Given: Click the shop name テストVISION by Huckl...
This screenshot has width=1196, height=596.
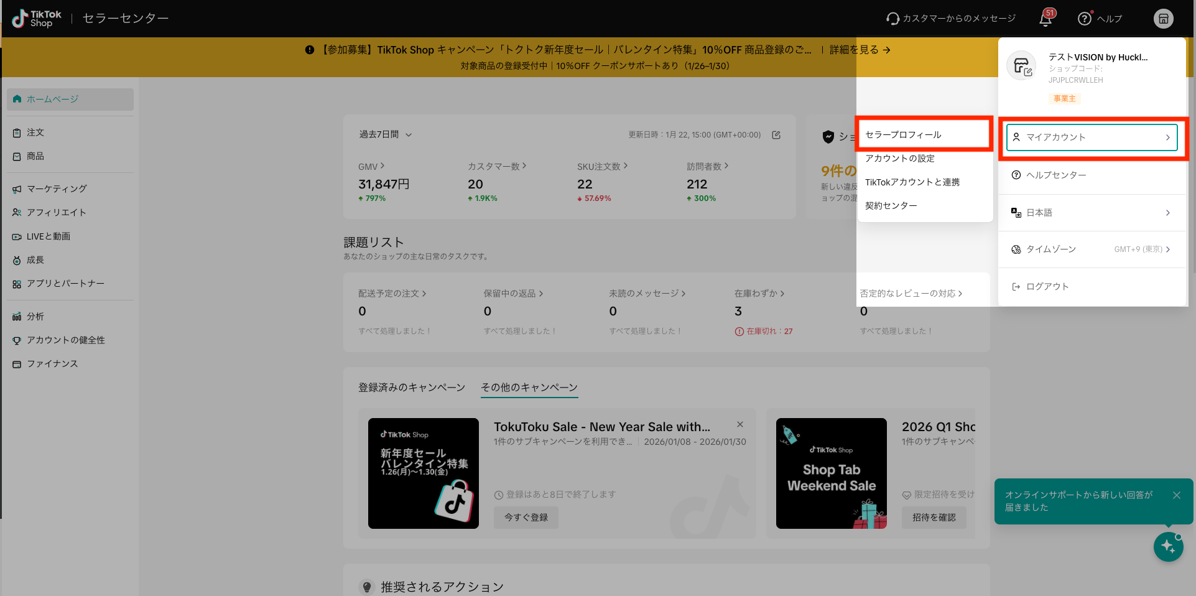Looking at the screenshot, I should point(1098,57).
